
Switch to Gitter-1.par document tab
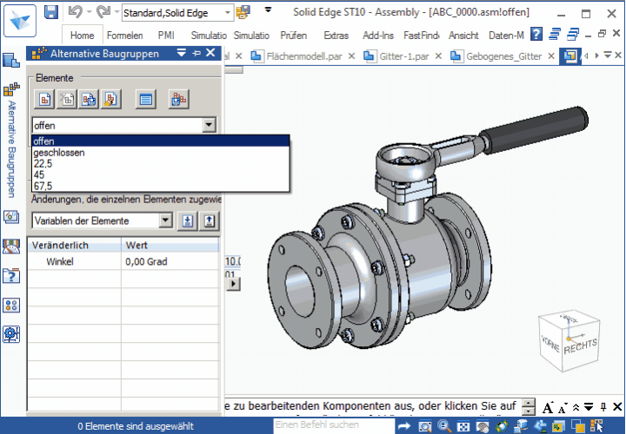tap(396, 56)
